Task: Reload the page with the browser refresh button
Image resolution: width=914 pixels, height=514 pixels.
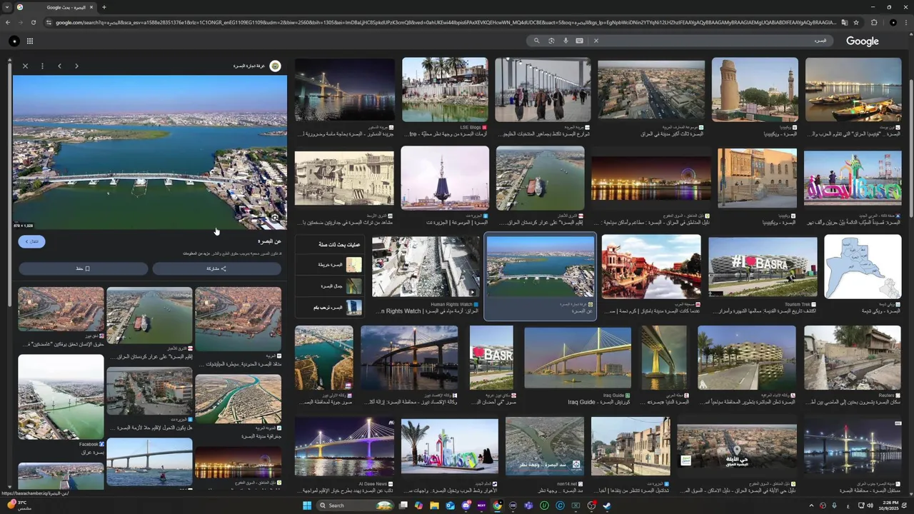Action: [33, 22]
